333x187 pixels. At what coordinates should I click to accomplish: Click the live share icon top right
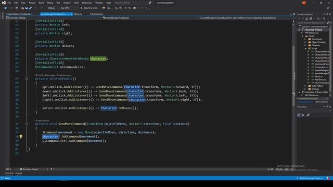coord(328,8)
